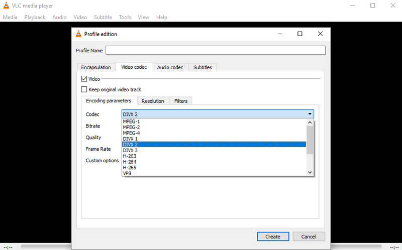Pick H-265 codec option
Screen dimensions: 402x250
click(x=130, y=168)
